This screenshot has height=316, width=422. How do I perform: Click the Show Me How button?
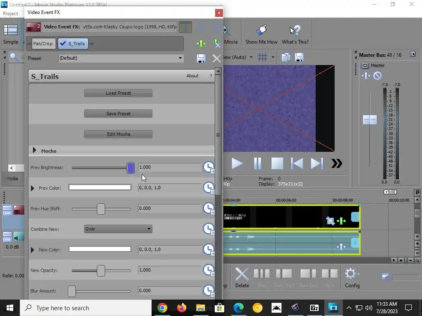(x=261, y=35)
